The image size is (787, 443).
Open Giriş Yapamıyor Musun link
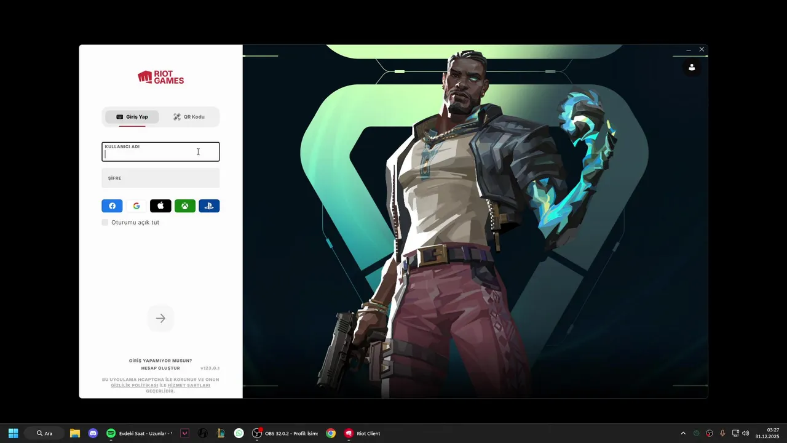click(160, 361)
